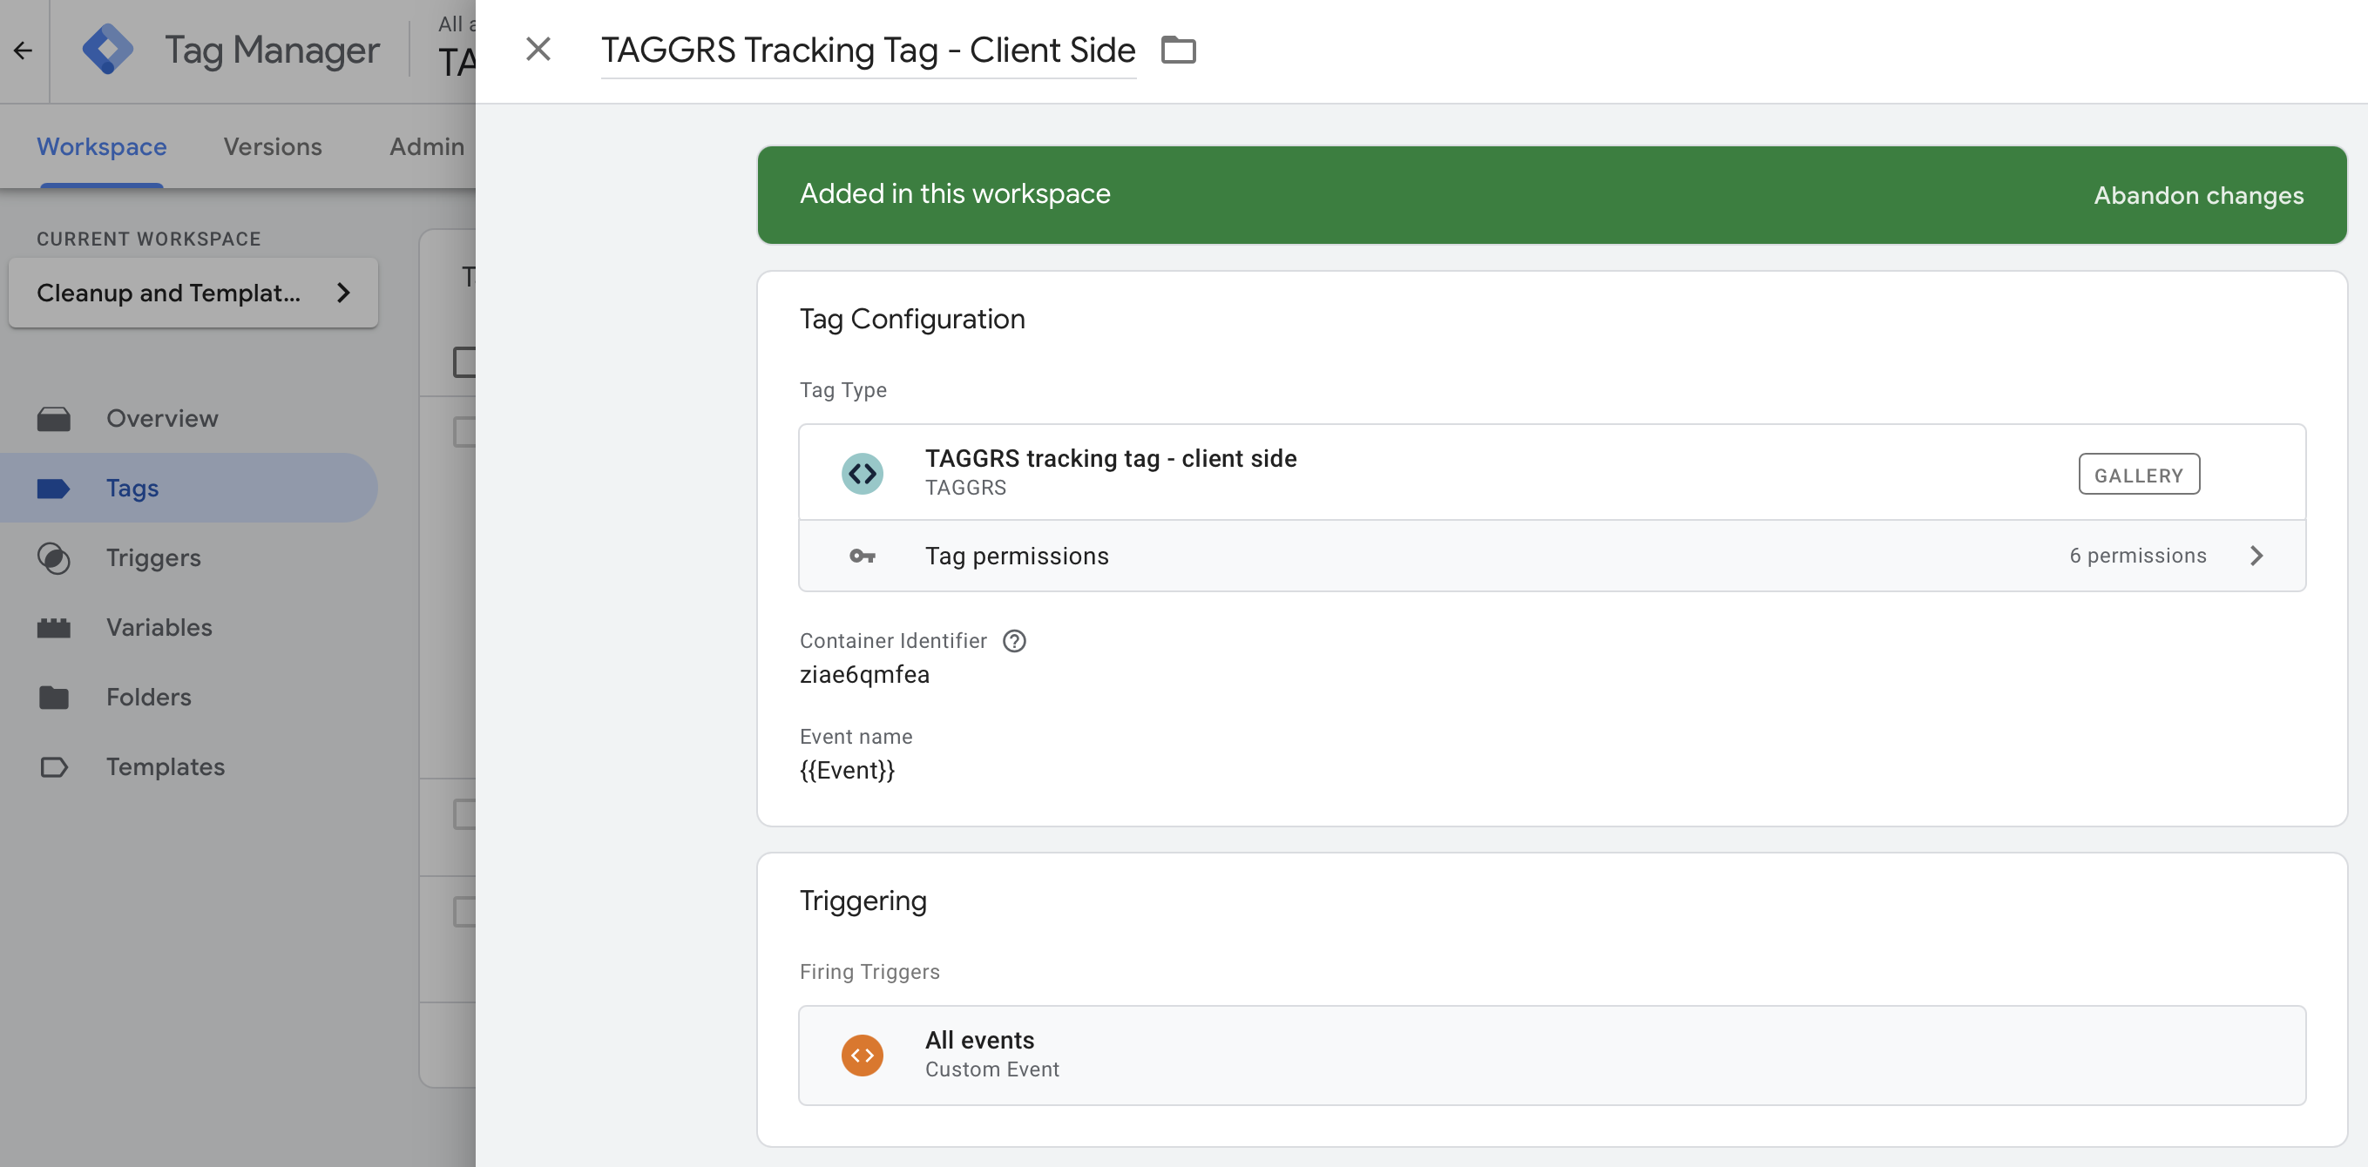
Task: Click the Triggering section heading
Action: (x=863, y=901)
